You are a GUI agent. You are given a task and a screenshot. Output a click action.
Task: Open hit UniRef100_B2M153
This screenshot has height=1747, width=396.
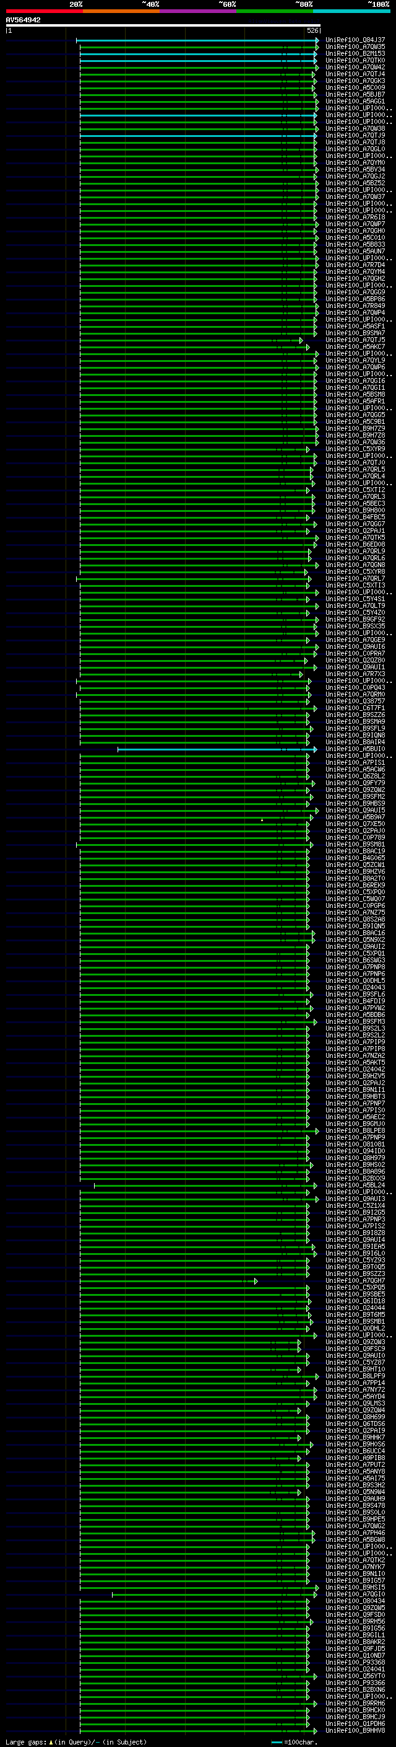coord(355,53)
